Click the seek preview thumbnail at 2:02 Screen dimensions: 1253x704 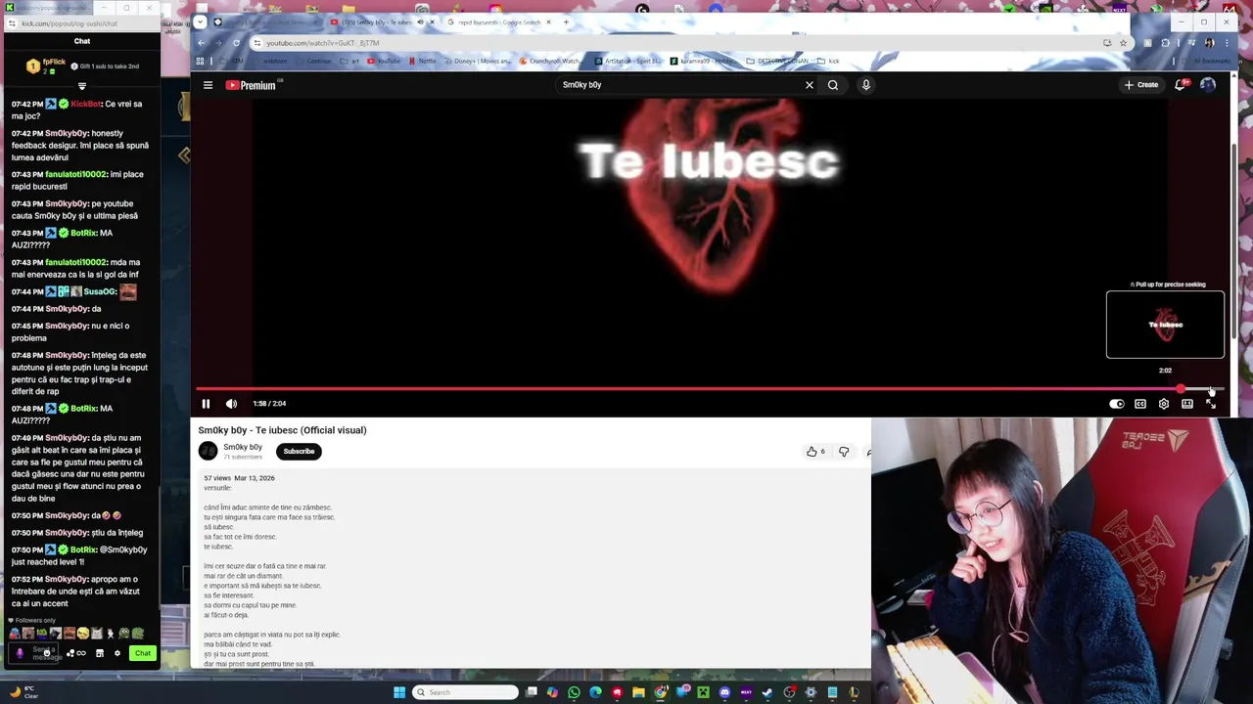(x=1165, y=325)
